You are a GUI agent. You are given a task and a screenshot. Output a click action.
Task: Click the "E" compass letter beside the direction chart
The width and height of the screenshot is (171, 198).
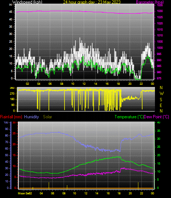(161, 105)
